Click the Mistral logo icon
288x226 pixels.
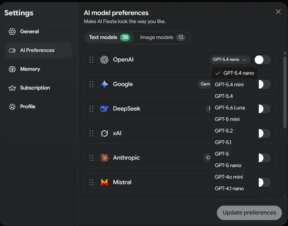pos(104,182)
